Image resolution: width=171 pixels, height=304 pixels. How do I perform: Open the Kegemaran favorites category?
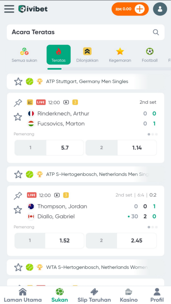click(x=120, y=55)
